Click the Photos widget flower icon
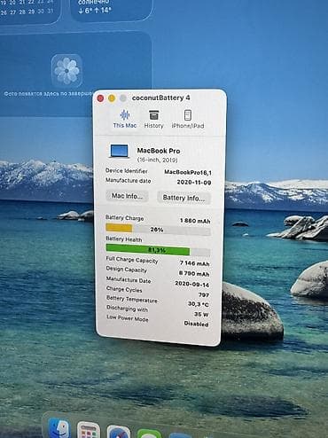The height and width of the screenshot is (438, 328). 66,70
